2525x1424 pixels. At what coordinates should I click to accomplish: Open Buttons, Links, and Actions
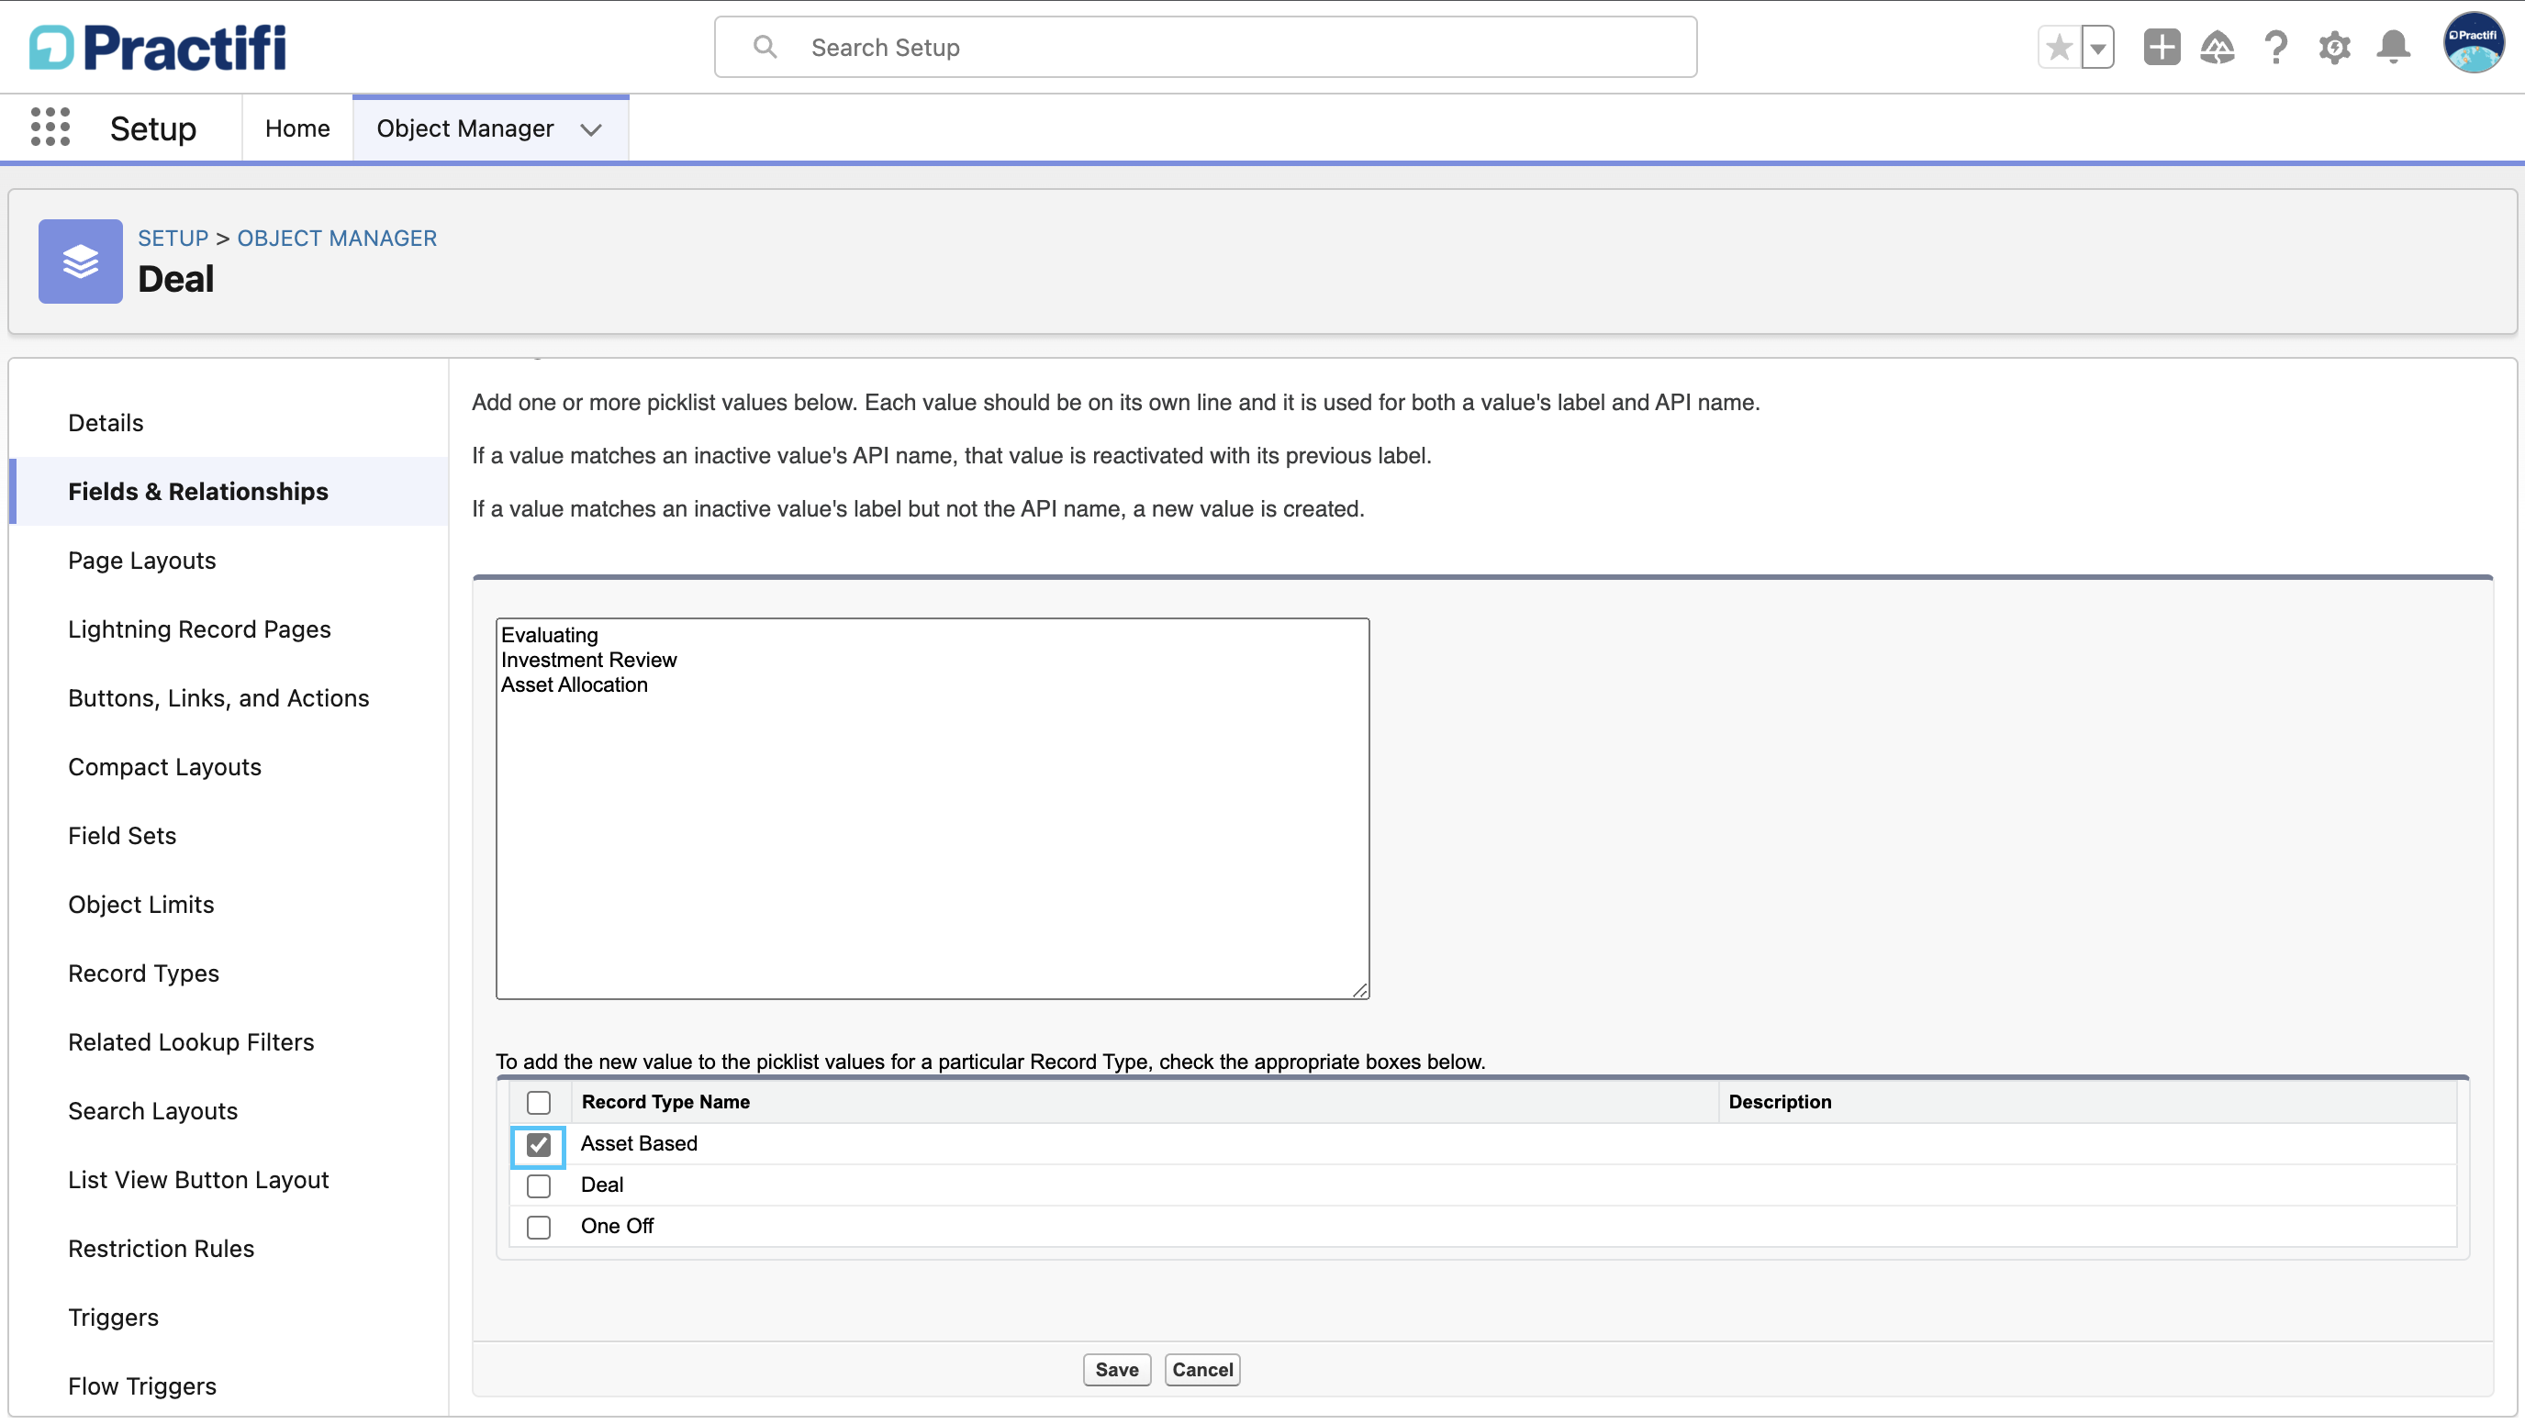tap(218, 698)
